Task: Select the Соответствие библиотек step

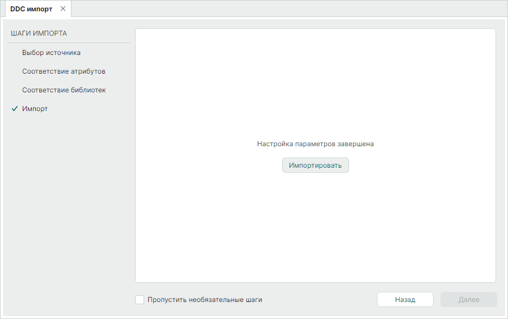Action: click(64, 90)
